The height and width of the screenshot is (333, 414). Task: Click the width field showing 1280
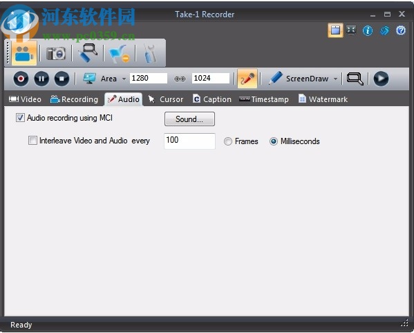pos(149,78)
